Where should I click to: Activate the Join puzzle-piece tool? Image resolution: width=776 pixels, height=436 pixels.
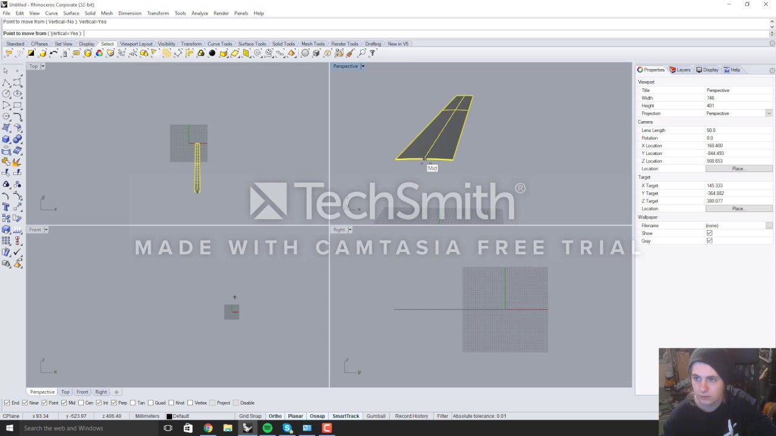(6, 162)
